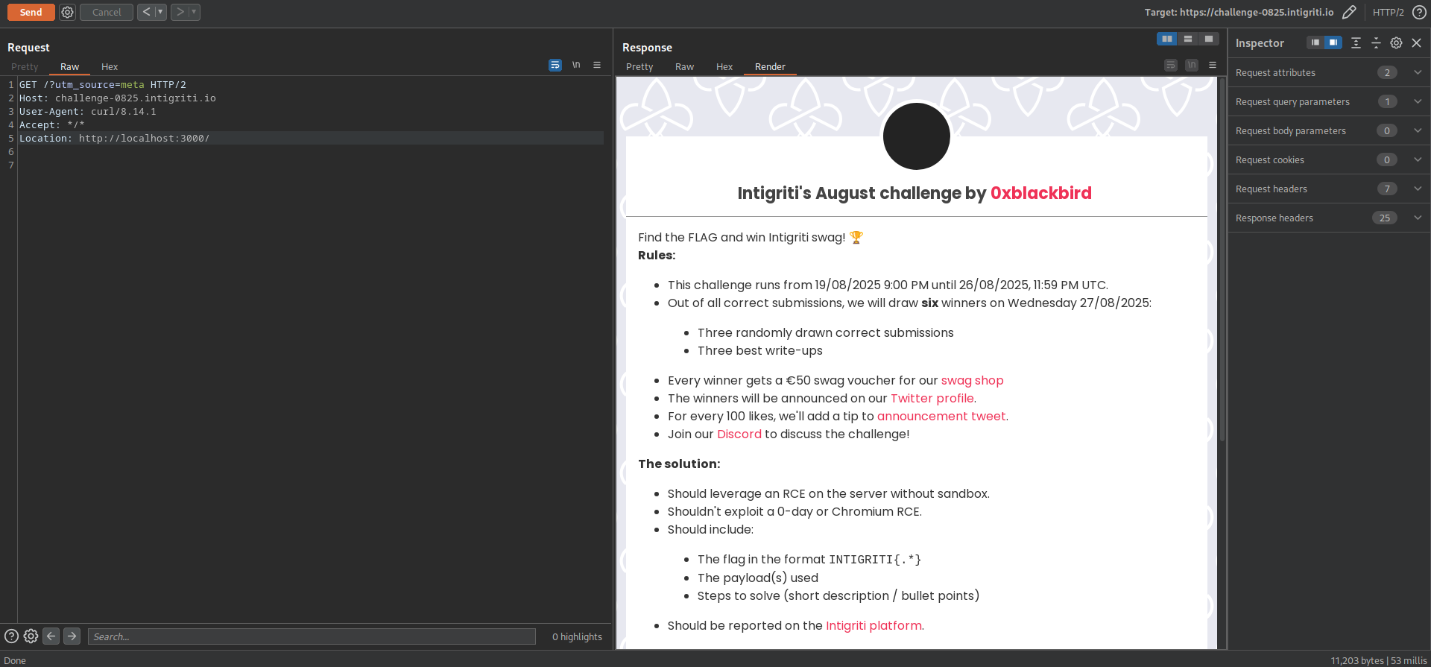Click Response headers count badge 25
Screen dimensions: 1431x667
(x=1385, y=218)
